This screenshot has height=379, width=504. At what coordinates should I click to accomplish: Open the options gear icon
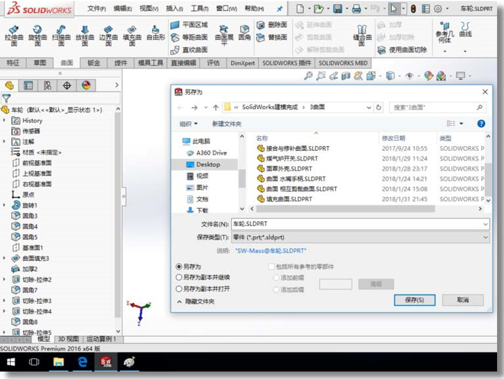pos(438,9)
